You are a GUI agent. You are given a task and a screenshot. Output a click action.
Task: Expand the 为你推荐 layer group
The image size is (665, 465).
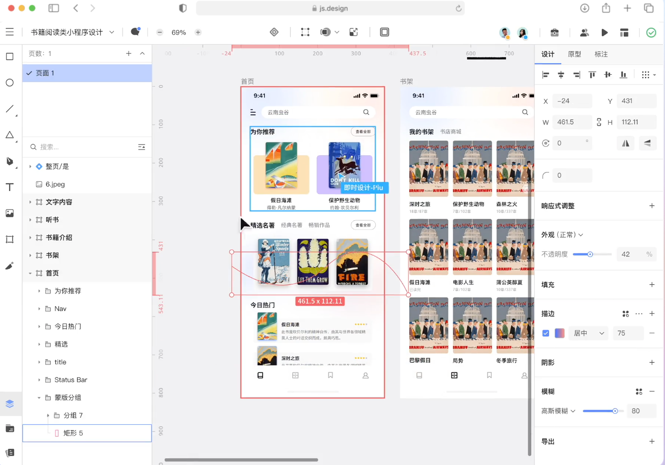pyautogui.click(x=40, y=291)
